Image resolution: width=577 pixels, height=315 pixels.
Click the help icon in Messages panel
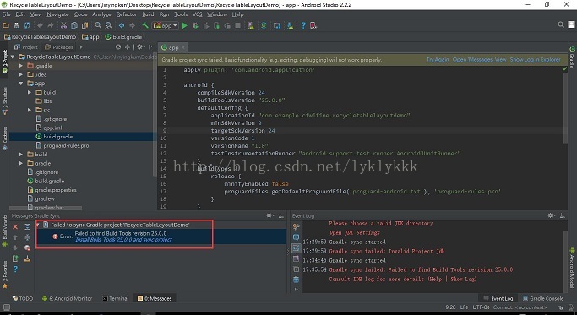[x=15, y=269]
